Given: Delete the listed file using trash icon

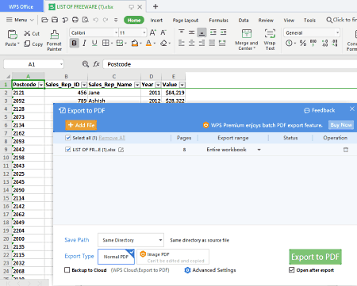Looking at the screenshot, I should pyautogui.click(x=346, y=150).
